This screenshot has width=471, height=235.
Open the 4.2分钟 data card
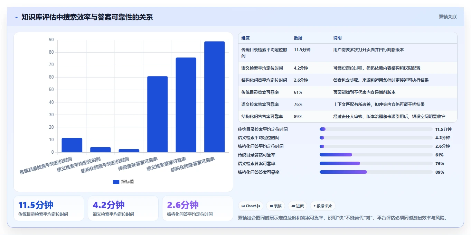point(123,208)
